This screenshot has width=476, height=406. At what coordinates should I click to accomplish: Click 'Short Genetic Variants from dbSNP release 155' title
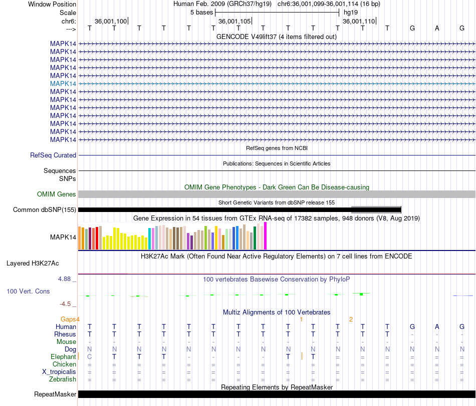pyautogui.click(x=277, y=202)
